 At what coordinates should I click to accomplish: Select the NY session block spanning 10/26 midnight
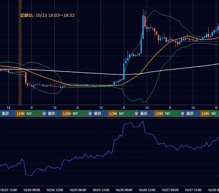tap(126, 114)
